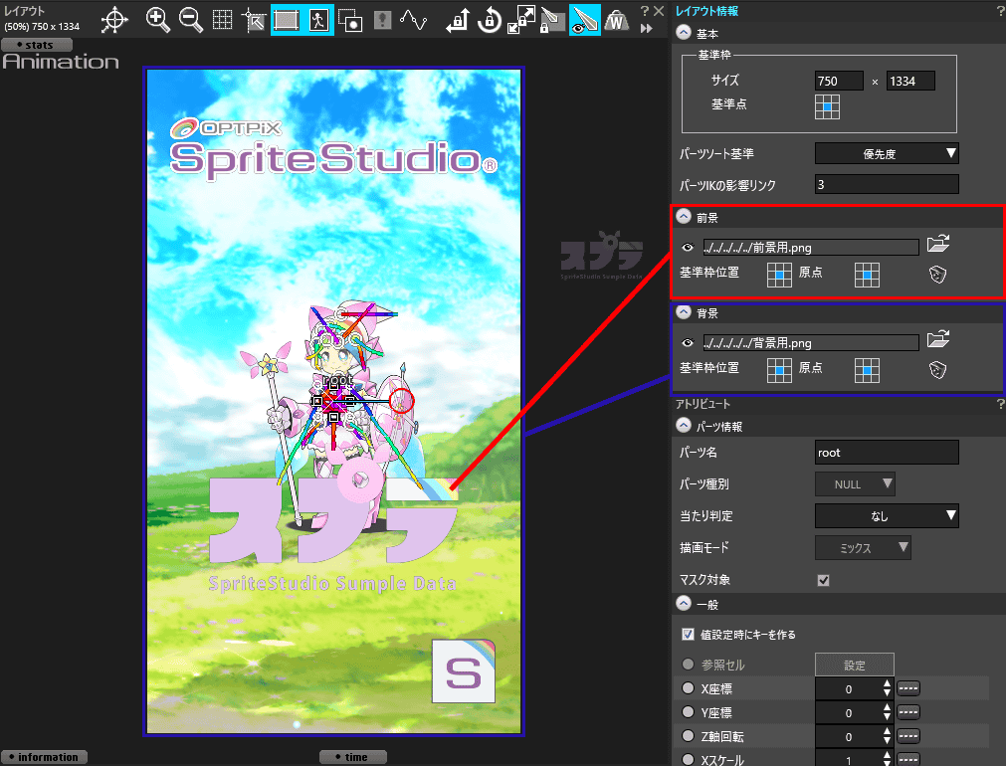Screen dimensions: 1006x766
Task: Toggle the position lock arrow icon
Action: [458, 20]
